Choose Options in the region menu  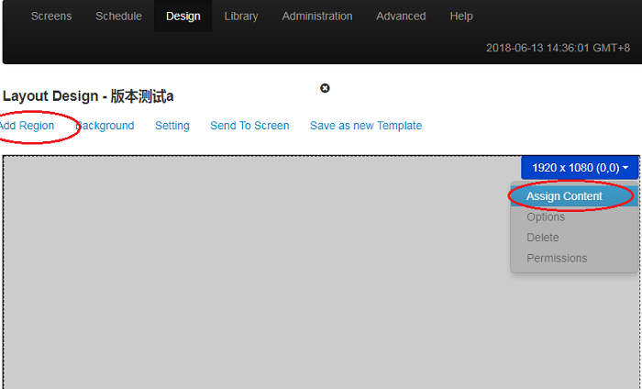pos(546,217)
